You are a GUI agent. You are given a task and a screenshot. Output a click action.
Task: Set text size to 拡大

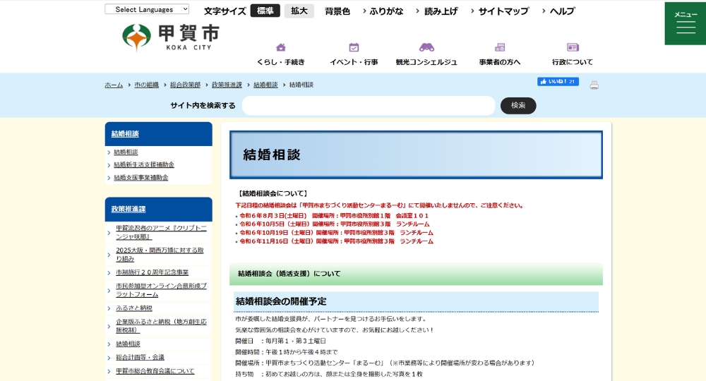click(x=299, y=11)
